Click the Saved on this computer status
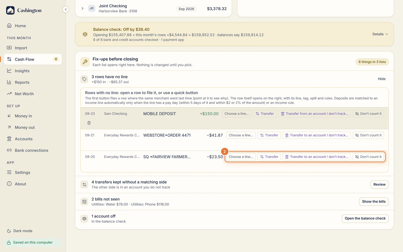This screenshot has width=403, height=252. (x=33, y=242)
